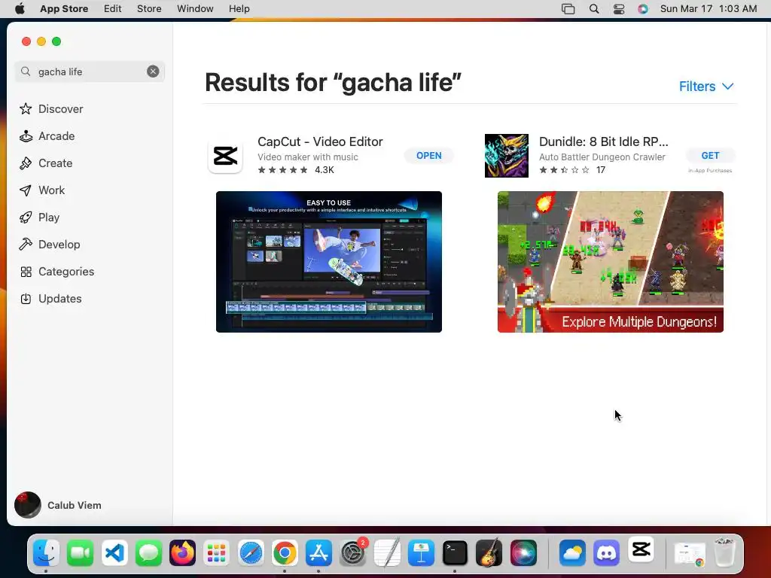Viewport: 771px width, 578px height.
Task: Launch Firefox from the dock
Action: [x=182, y=553]
